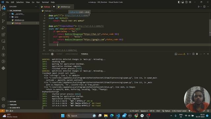Viewport: 211px width, 119px height.
Task: Open Windows Start button
Action: pos(63,116)
